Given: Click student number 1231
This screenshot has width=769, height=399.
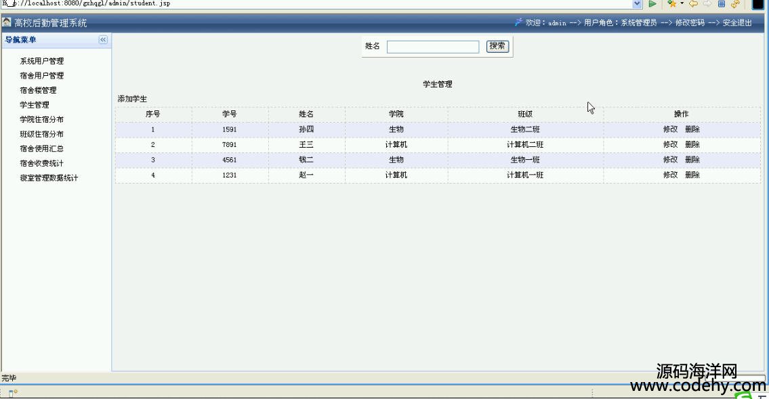Looking at the screenshot, I should [230, 175].
